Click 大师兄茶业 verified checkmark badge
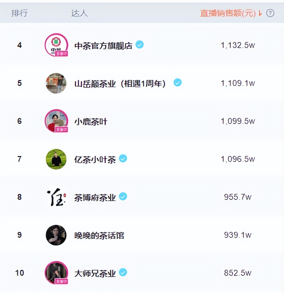Viewport: 284px width, 293px height. pyautogui.click(x=123, y=272)
